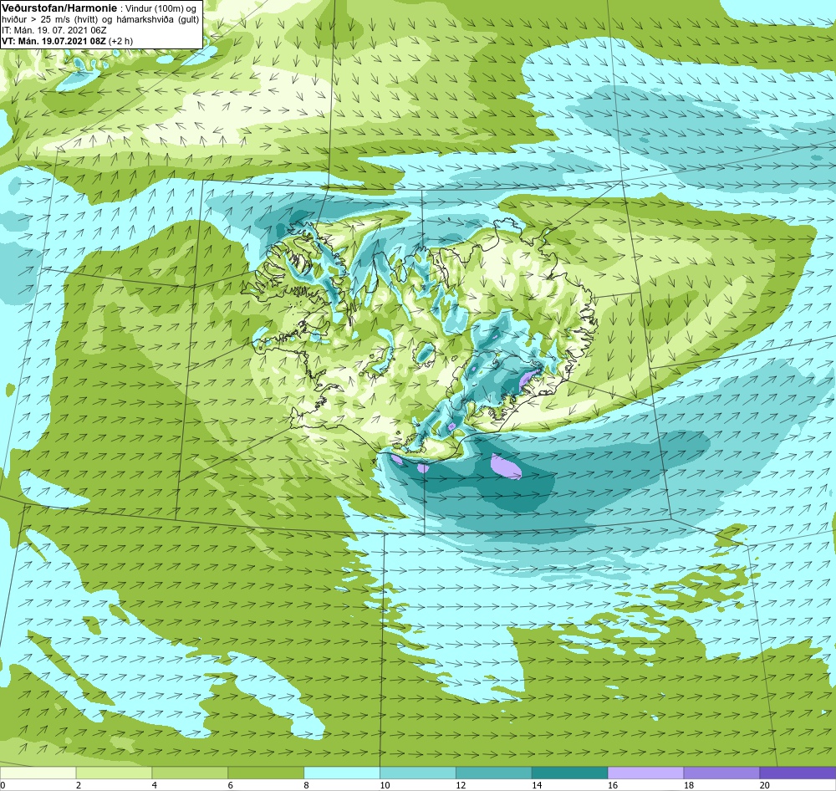The image size is (836, 791).
Task: Click the lavender 16–18 legend swatch
Action: [645, 773]
